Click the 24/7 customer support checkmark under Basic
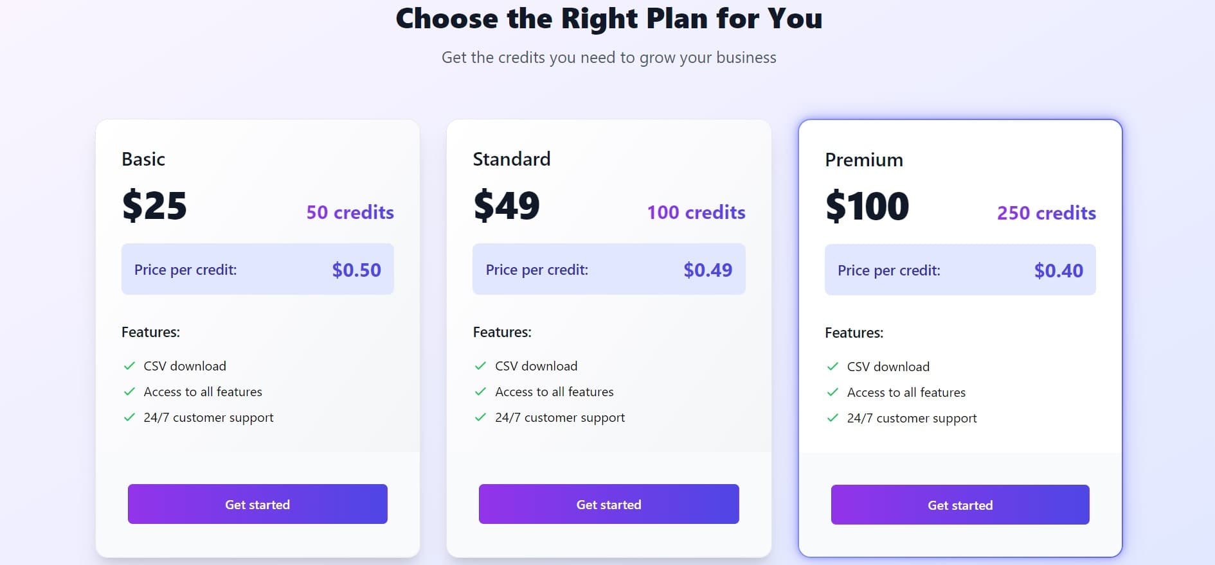 pos(128,417)
